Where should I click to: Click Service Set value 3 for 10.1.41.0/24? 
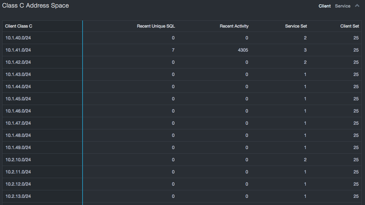[305, 50]
